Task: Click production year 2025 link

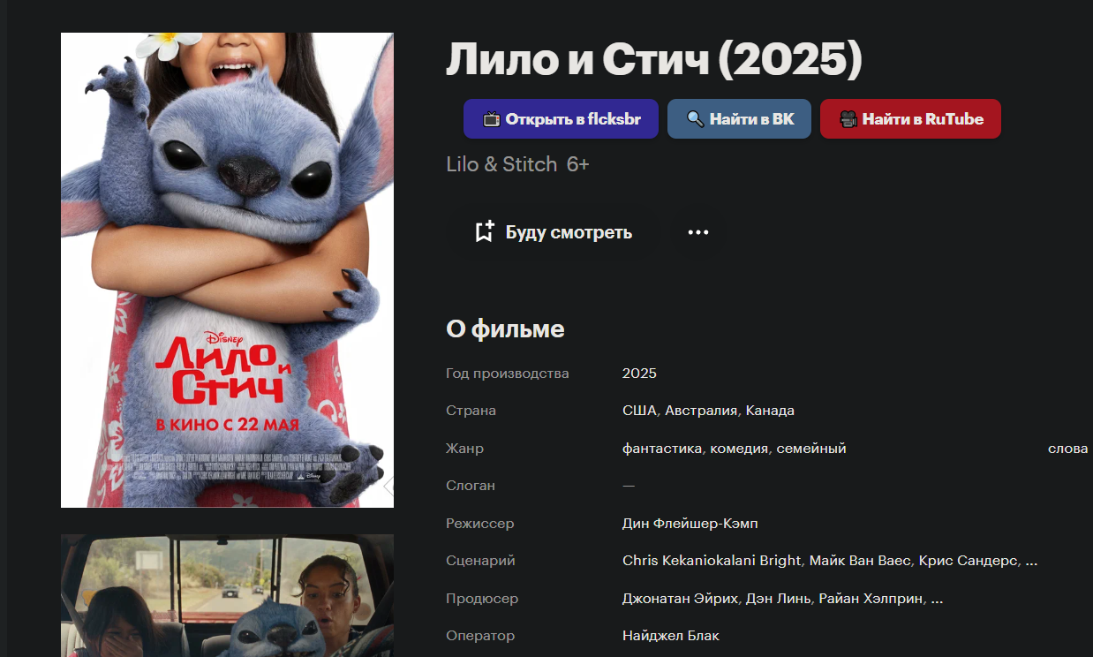Action: (x=639, y=374)
